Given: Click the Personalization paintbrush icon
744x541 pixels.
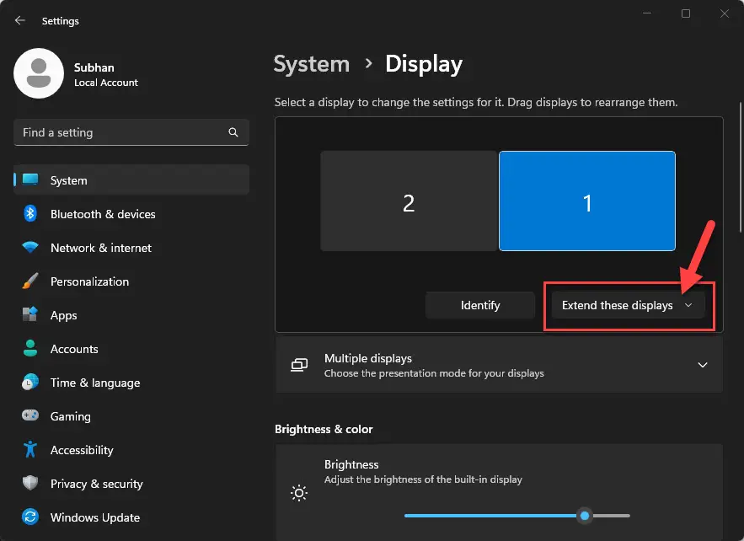Looking at the screenshot, I should coord(30,281).
